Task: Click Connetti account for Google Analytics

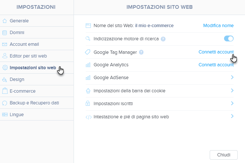Action: point(216,65)
